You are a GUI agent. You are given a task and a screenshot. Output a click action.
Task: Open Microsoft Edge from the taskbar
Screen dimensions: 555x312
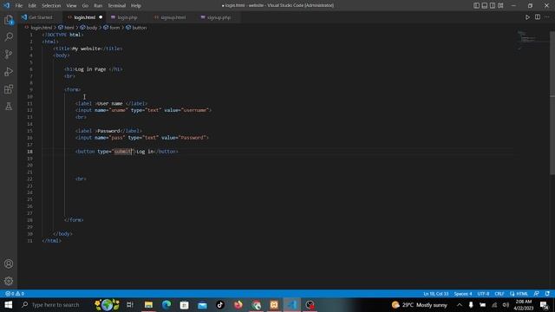tap(166, 304)
